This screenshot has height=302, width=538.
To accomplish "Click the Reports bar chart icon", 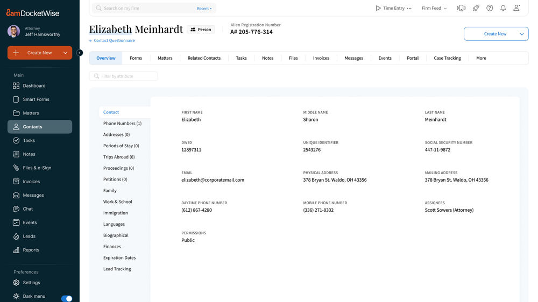I will pyautogui.click(x=16, y=250).
